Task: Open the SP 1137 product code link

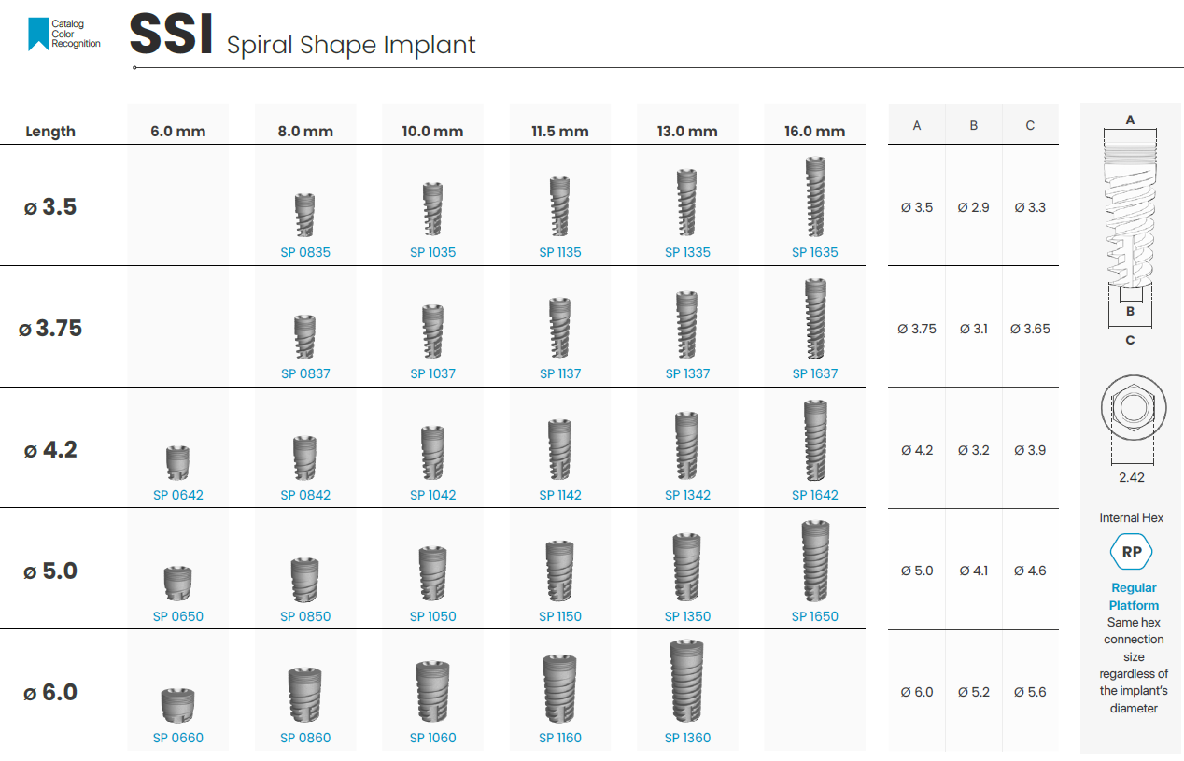Action: (560, 373)
